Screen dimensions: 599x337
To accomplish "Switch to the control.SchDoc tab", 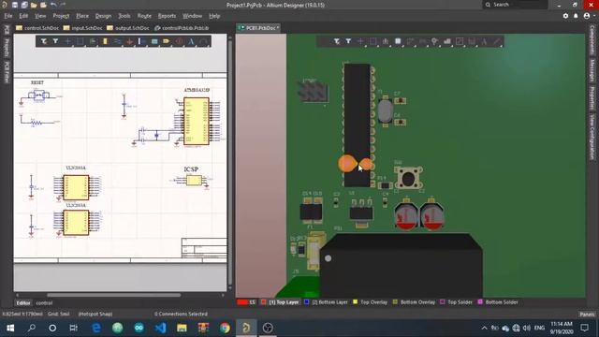I will [37, 28].
